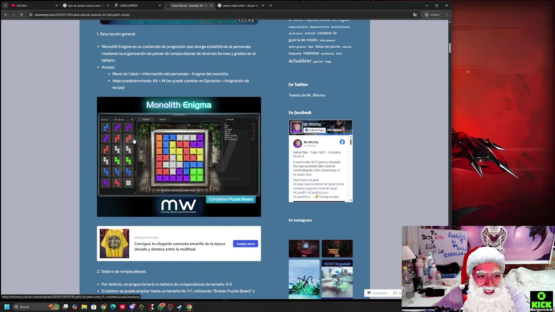Open the Monolith Enigma puzzle board image
Image resolution: width=555 pixels, height=312 pixels.
[179, 156]
